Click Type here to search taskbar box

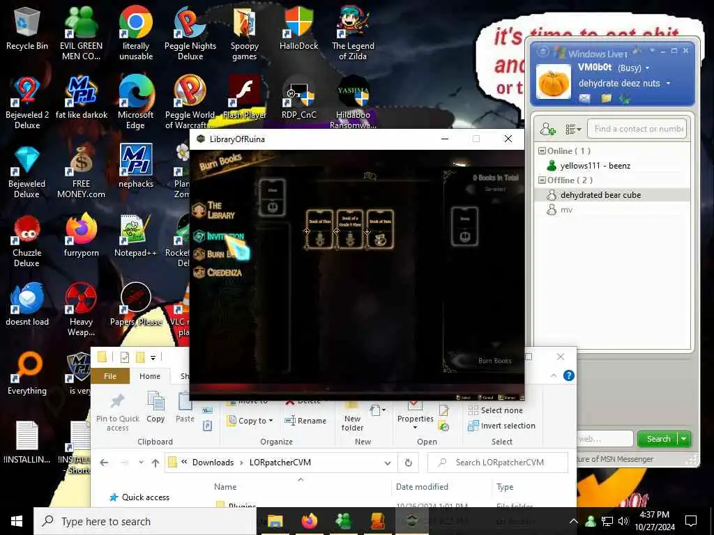[145, 521]
